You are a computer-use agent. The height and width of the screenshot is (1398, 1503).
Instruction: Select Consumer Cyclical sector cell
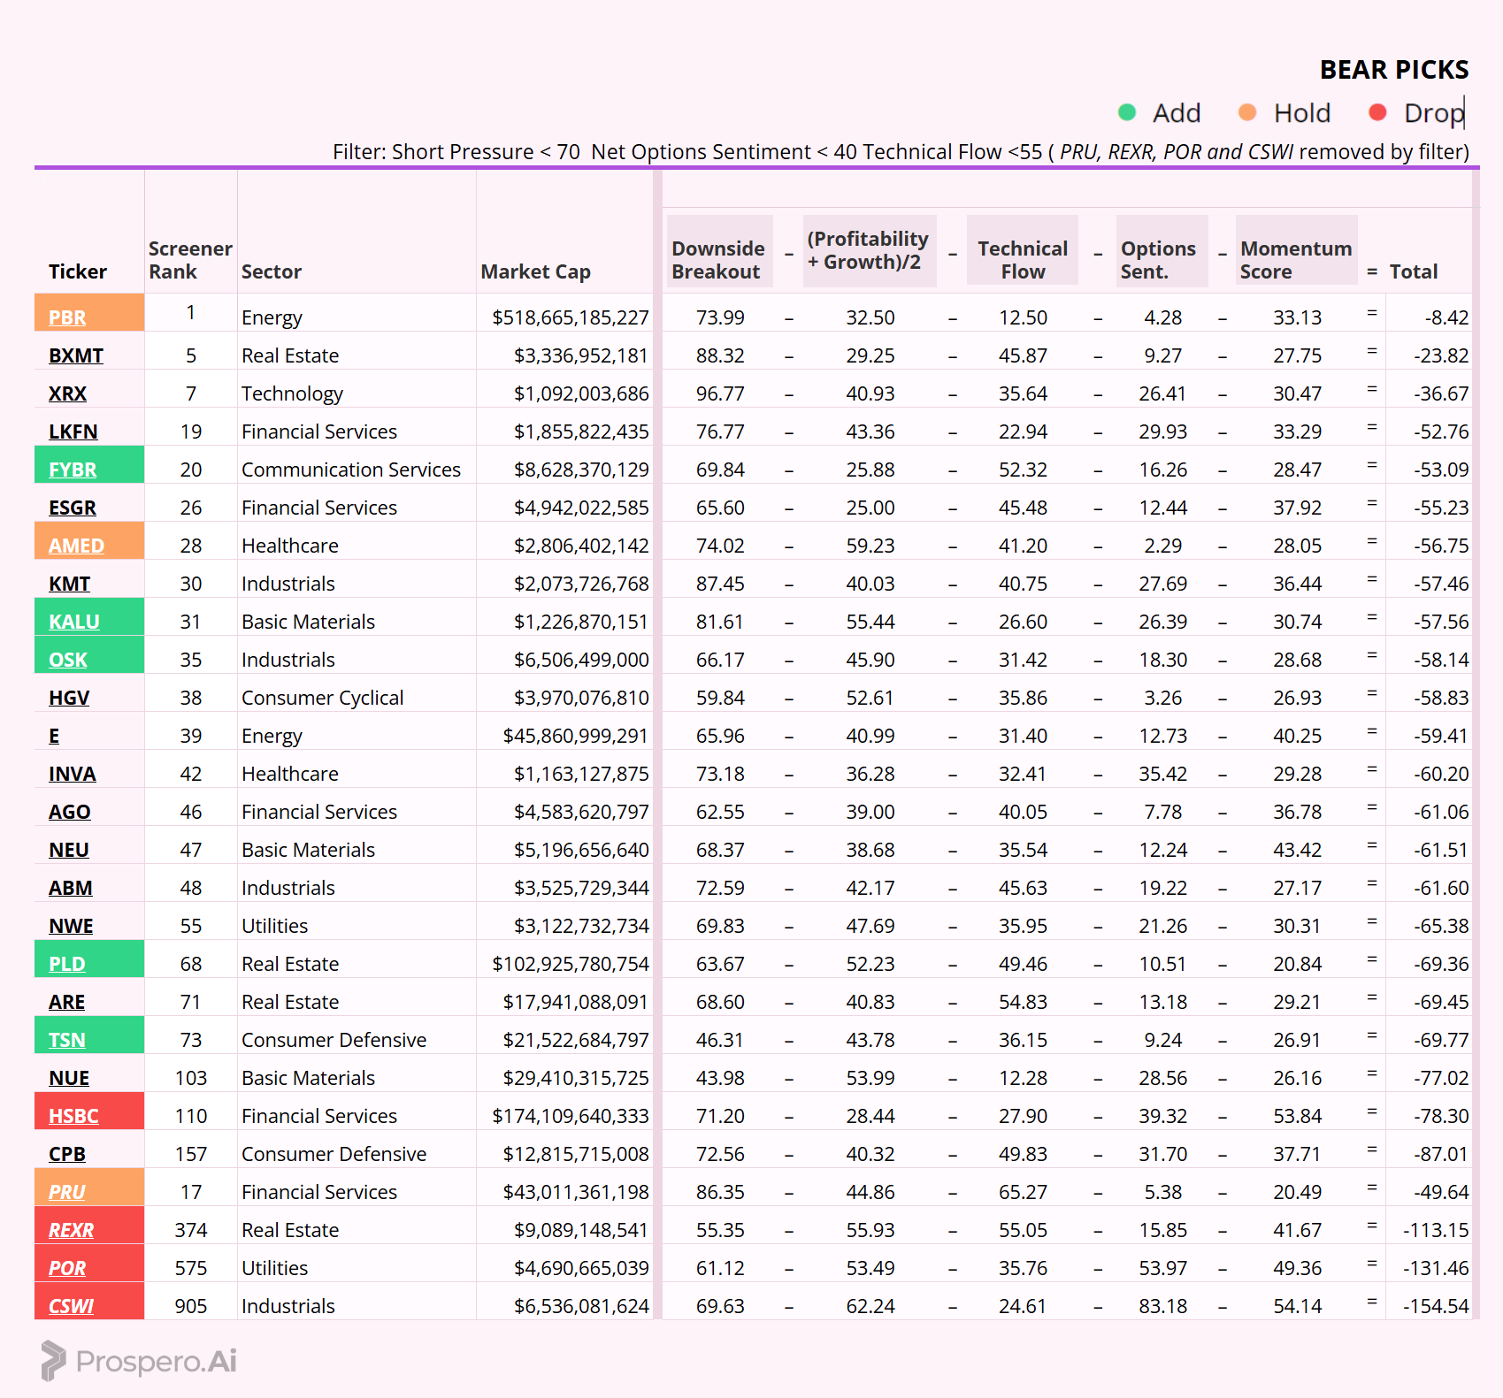coord(322,698)
